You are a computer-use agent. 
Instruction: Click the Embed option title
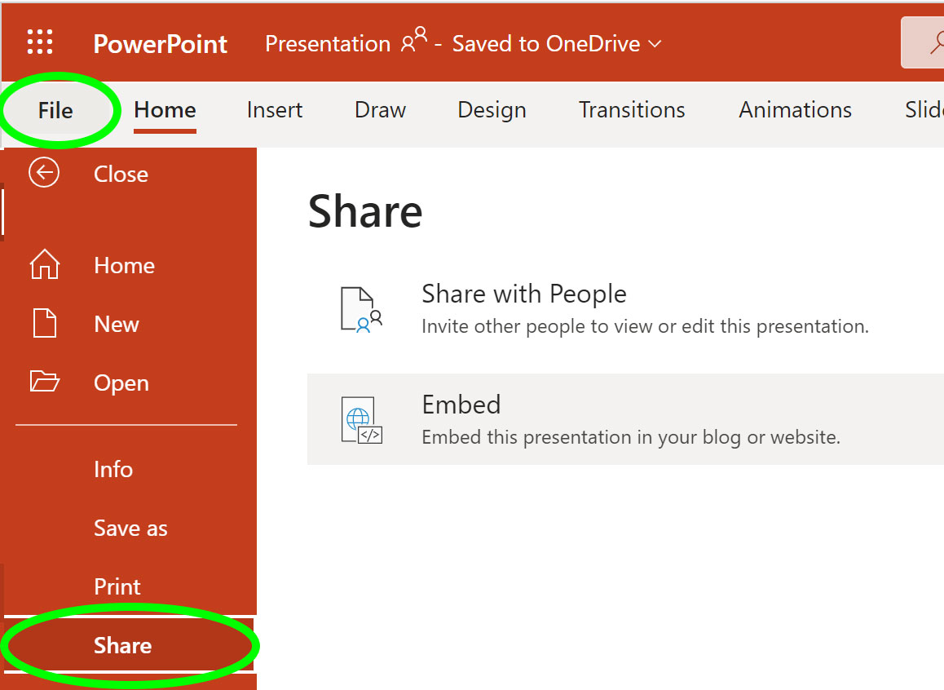[461, 405]
